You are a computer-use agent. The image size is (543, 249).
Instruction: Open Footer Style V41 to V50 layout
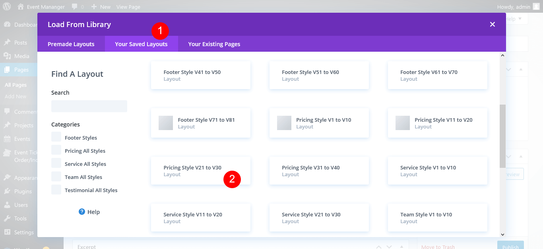(x=201, y=75)
